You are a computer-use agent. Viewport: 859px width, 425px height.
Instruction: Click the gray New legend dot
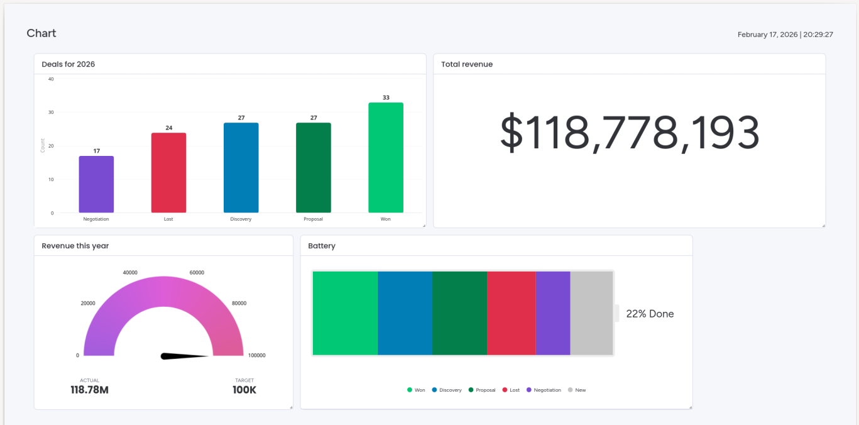570,390
